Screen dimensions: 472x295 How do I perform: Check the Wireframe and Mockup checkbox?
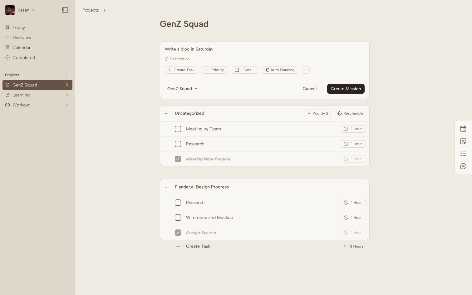(178, 218)
